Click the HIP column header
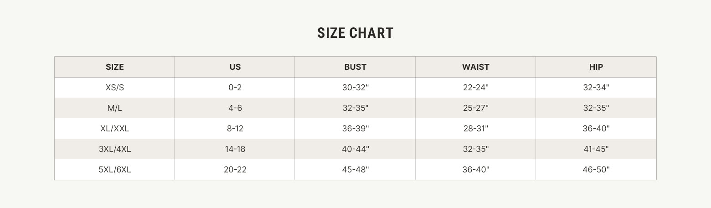The image size is (711, 208). point(596,67)
